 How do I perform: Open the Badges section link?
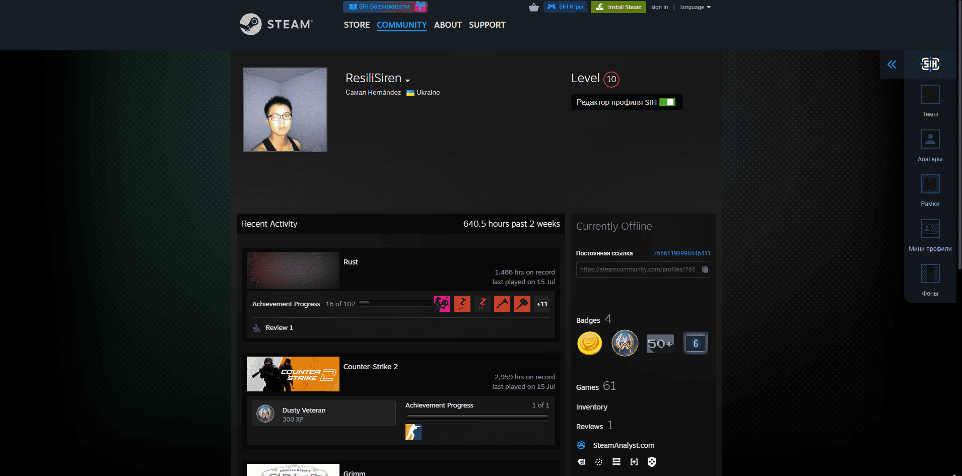(x=594, y=319)
